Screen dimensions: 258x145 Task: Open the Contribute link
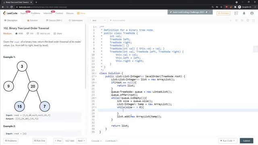click(111, 141)
